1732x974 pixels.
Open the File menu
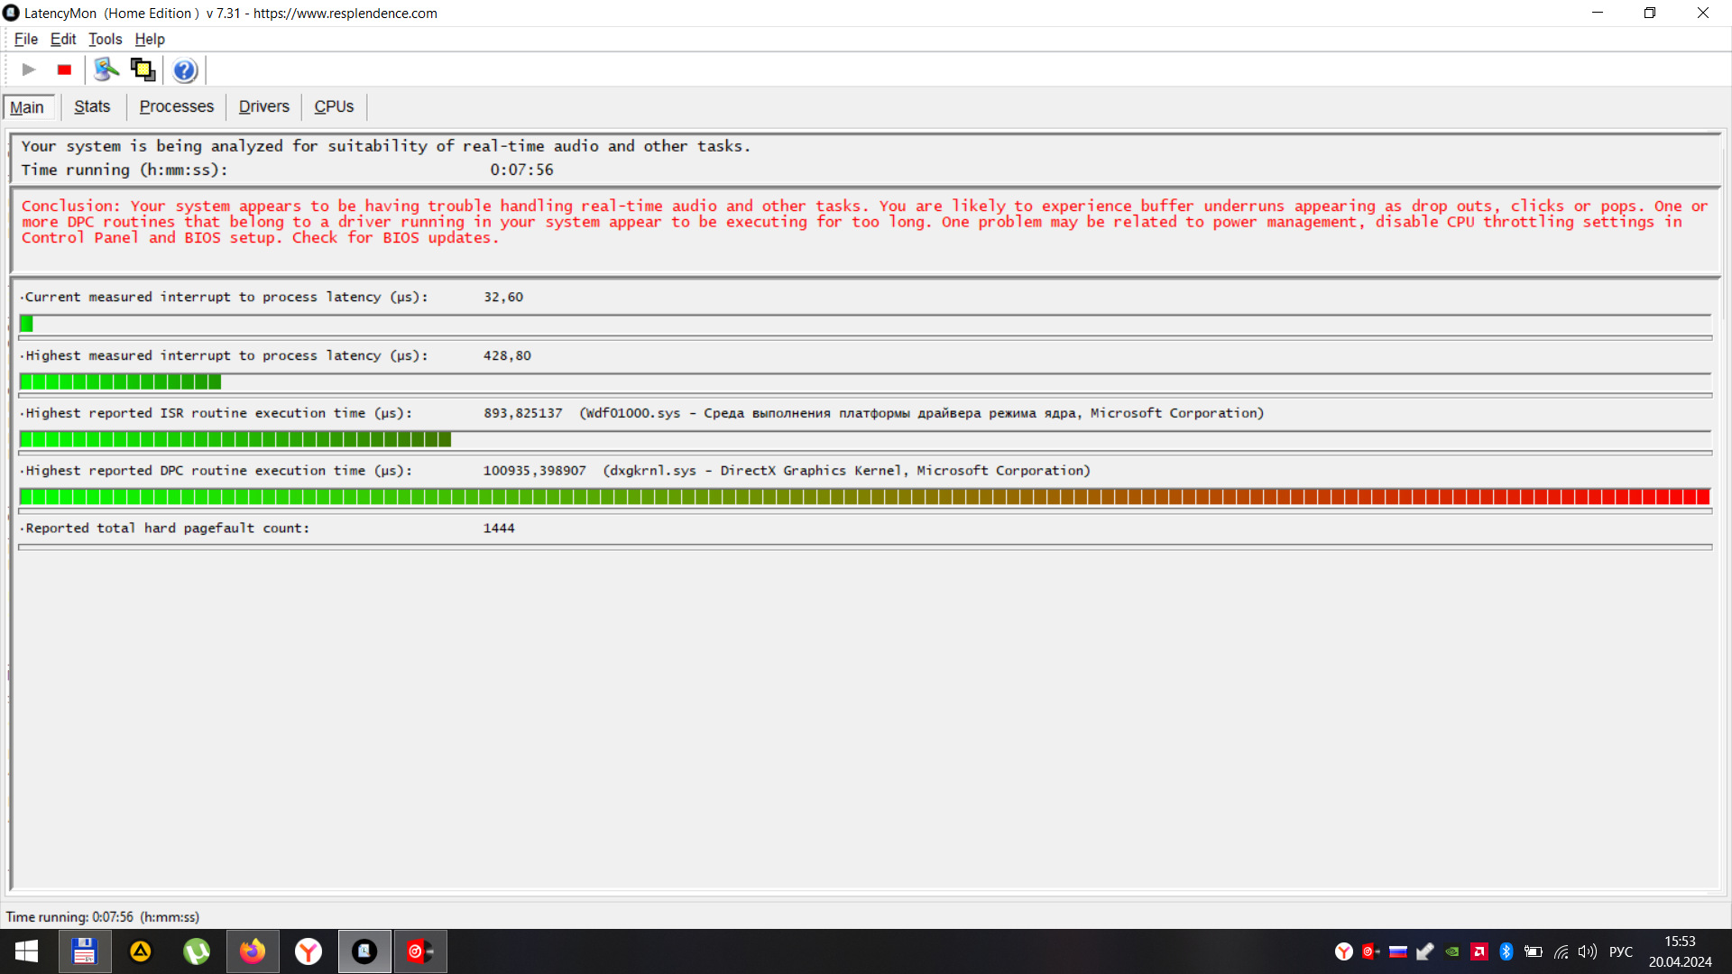(25, 39)
